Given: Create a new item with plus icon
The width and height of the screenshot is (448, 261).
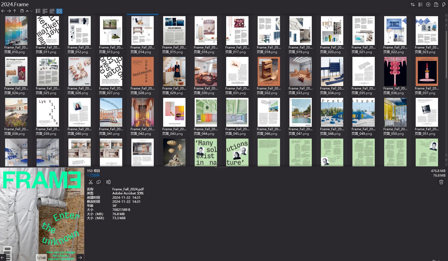Looking at the screenshot, I should pyautogui.click(x=428, y=5).
